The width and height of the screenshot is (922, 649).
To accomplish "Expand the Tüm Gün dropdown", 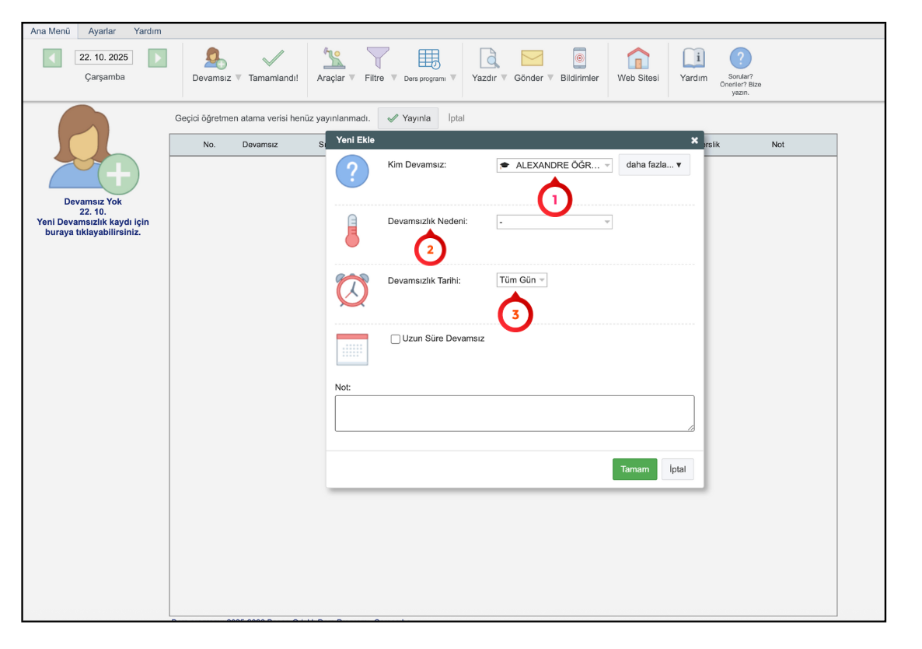I will [522, 280].
